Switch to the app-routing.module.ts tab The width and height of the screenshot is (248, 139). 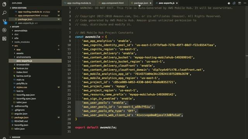pyautogui.click(x=79, y=3)
